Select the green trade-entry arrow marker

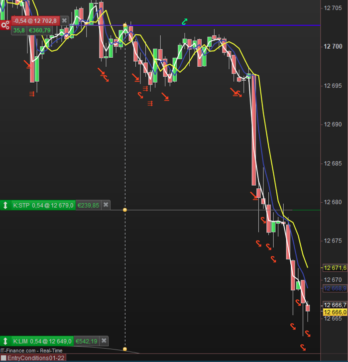click(184, 22)
